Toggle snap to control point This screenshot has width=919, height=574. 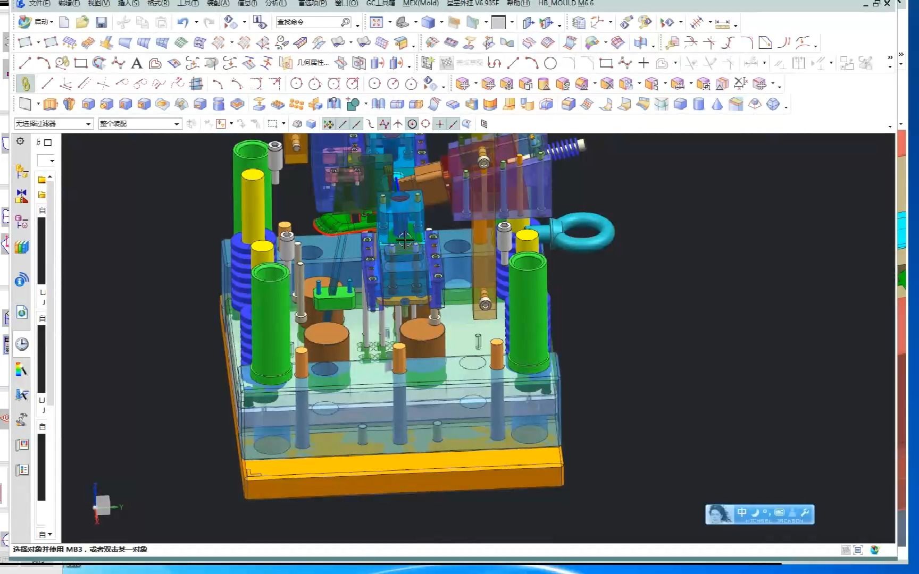370,124
